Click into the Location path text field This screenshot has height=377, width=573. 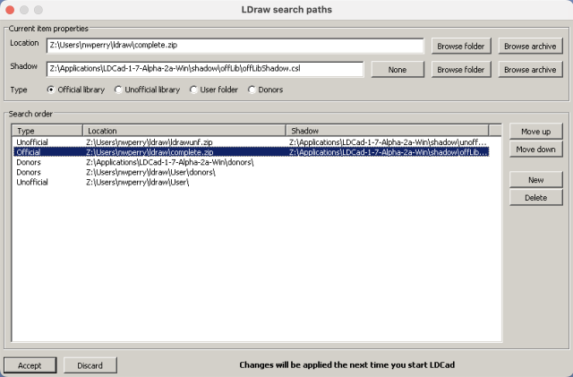[x=235, y=46]
